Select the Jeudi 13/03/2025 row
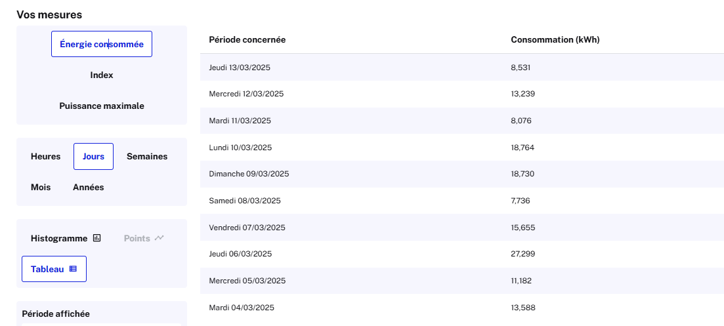This screenshot has height=326, width=724. pos(461,68)
